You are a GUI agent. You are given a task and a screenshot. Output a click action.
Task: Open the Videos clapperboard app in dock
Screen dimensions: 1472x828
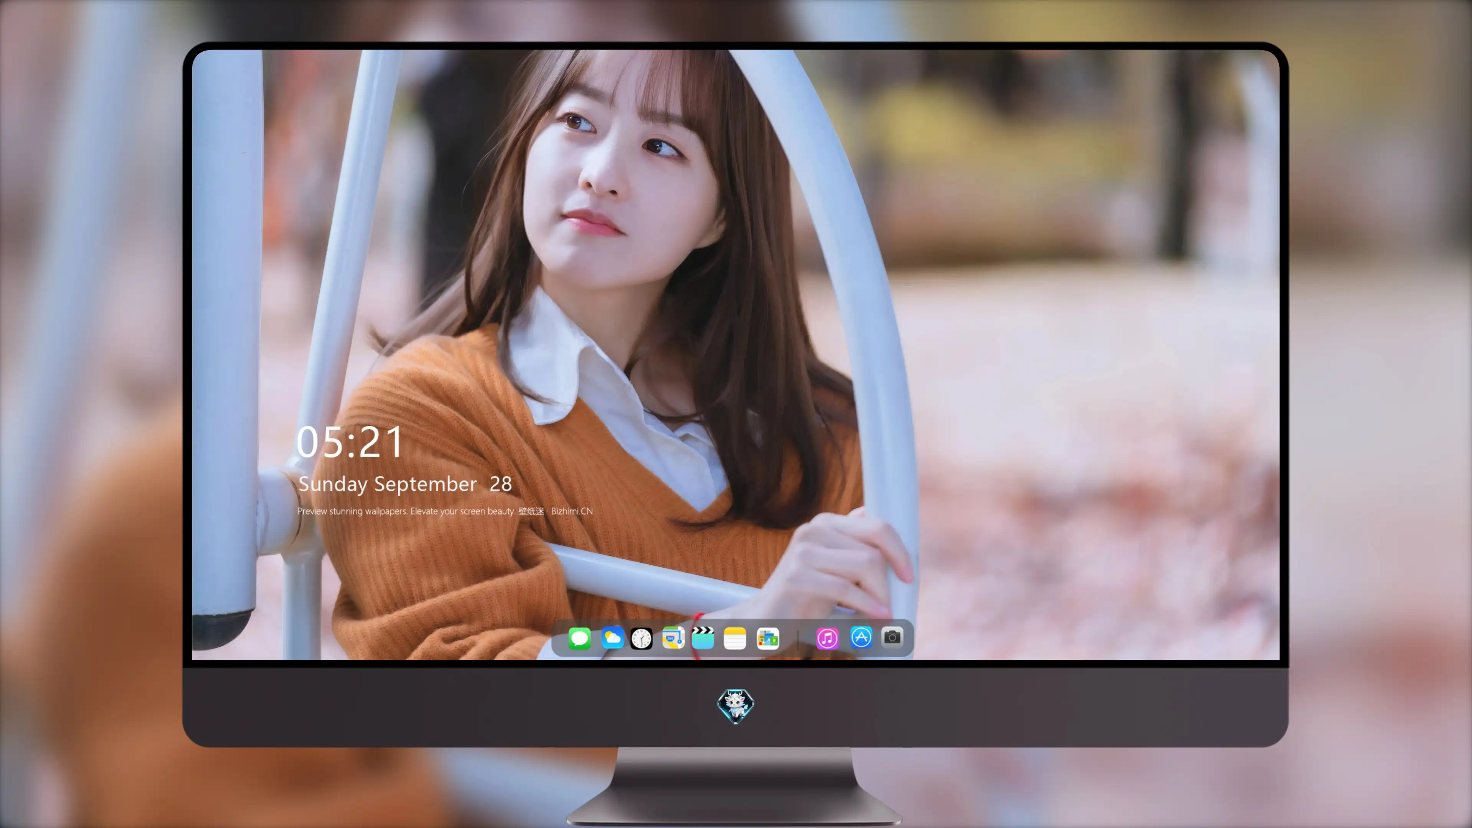[x=703, y=638]
